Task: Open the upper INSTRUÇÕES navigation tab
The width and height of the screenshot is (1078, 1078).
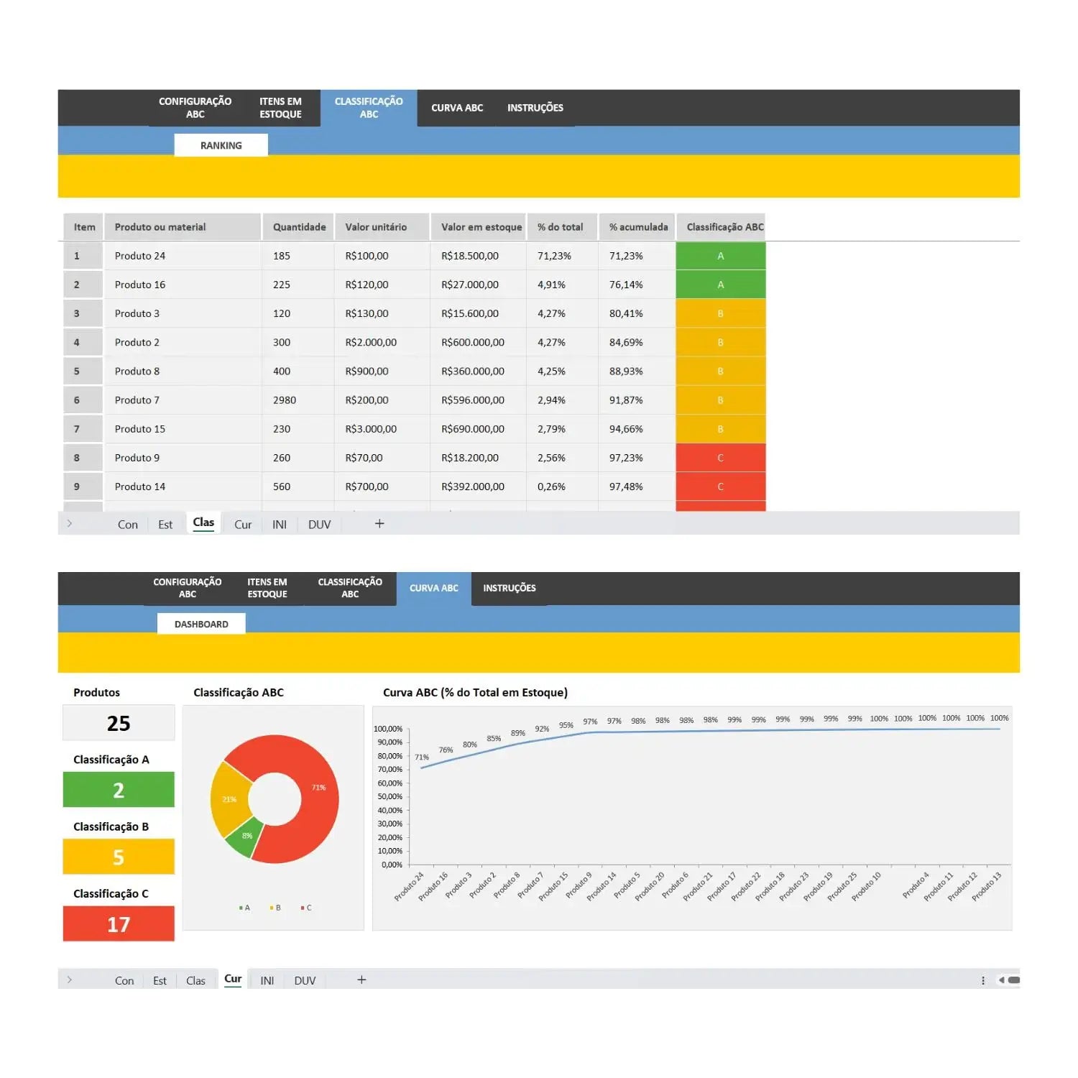Action: coord(535,108)
